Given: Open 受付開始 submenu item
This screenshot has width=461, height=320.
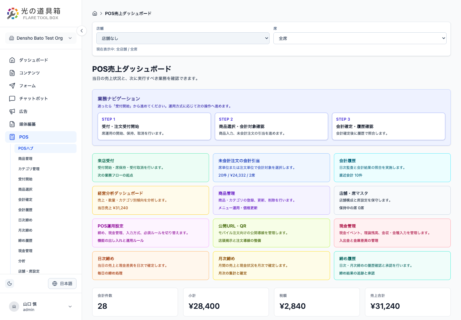Looking at the screenshot, I should point(45,179).
